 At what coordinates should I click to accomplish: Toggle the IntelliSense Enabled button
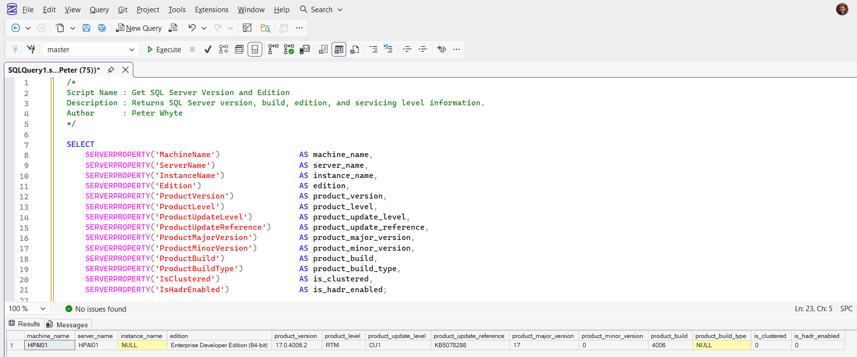(255, 49)
